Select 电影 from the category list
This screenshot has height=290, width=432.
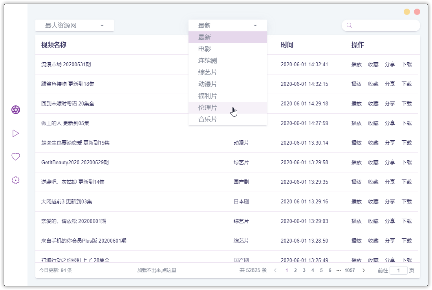pos(205,49)
